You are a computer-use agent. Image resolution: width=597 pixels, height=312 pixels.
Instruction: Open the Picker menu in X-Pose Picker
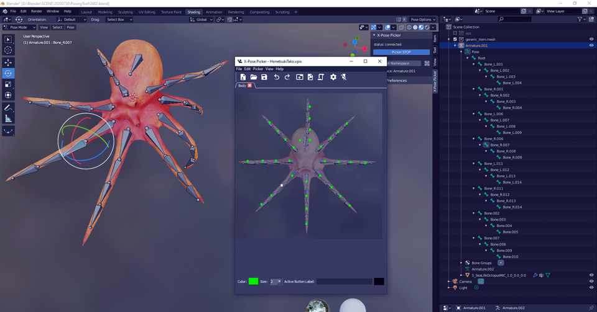(x=257, y=69)
